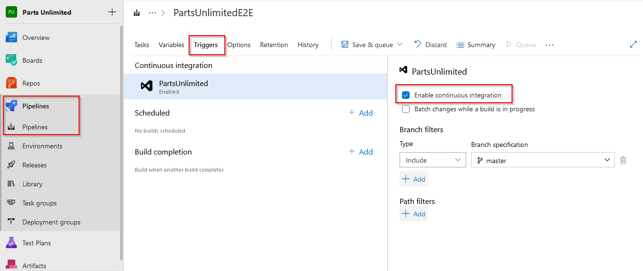Click the Releases rocket icon

pyautogui.click(x=11, y=165)
